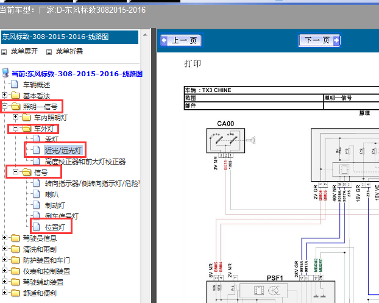Collapse the 车外灯 folder

[15, 128]
